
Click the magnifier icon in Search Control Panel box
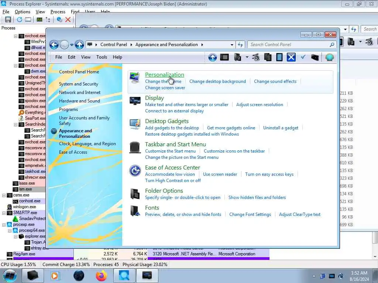click(x=332, y=45)
